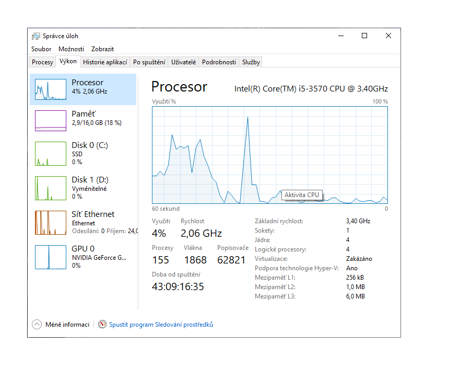Switch to the Uživatelé tab

tap(183, 62)
